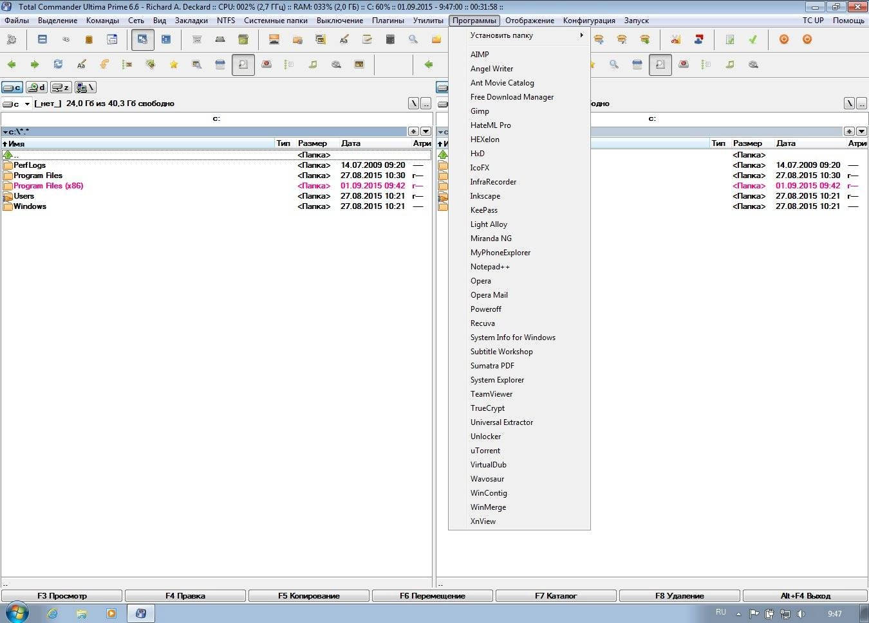The image size is (869, 623).
Task: Click the green forward arrow icon
Action: point(35,64)
